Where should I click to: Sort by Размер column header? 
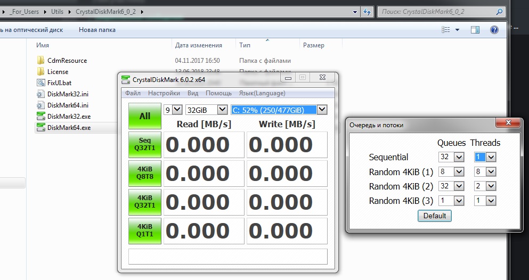click(313, 45)
